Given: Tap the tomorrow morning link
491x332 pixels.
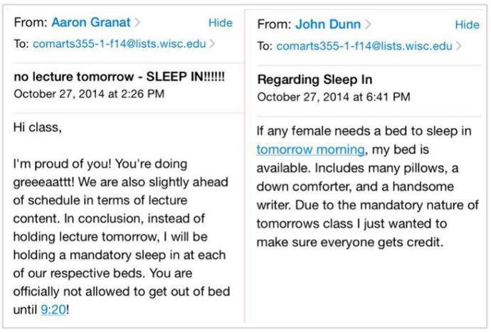Looking at the screenshot, I should [x=311, y=149].
